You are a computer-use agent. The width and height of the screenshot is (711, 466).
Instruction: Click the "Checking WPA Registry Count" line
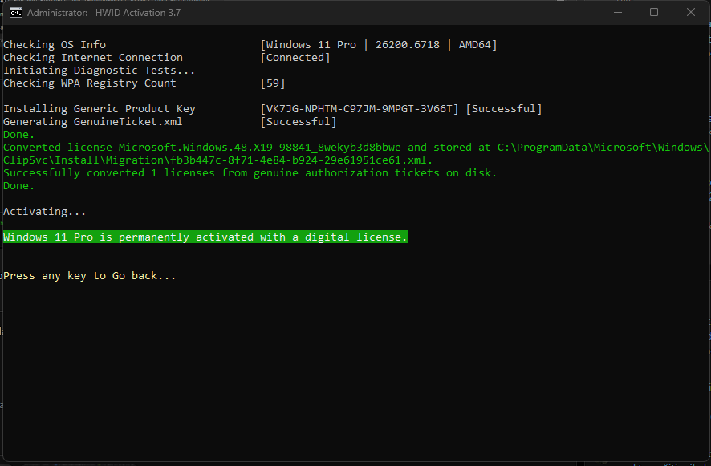click(x=90, y=83)
